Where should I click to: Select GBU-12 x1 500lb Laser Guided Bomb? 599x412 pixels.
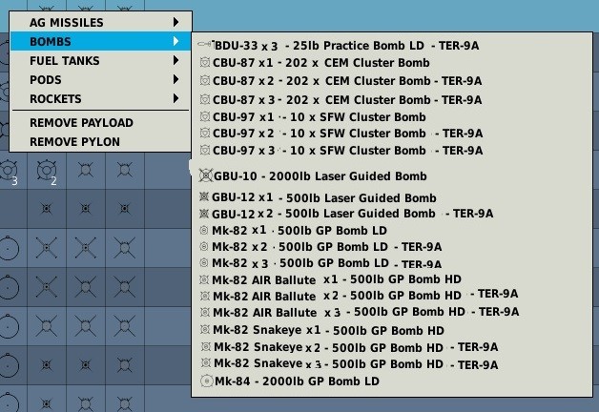(318, 197)
